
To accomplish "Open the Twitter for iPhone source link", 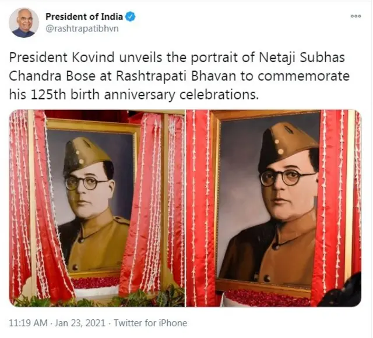I will point(150,323).
